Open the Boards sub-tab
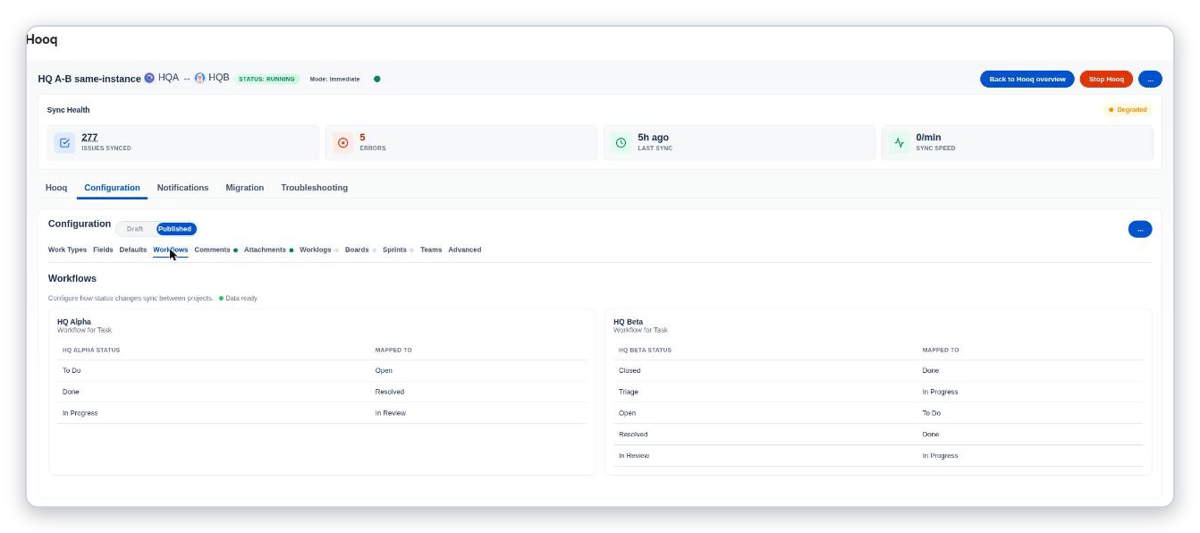The height and width of the screenshot is (533, 1200). (360, 250)
